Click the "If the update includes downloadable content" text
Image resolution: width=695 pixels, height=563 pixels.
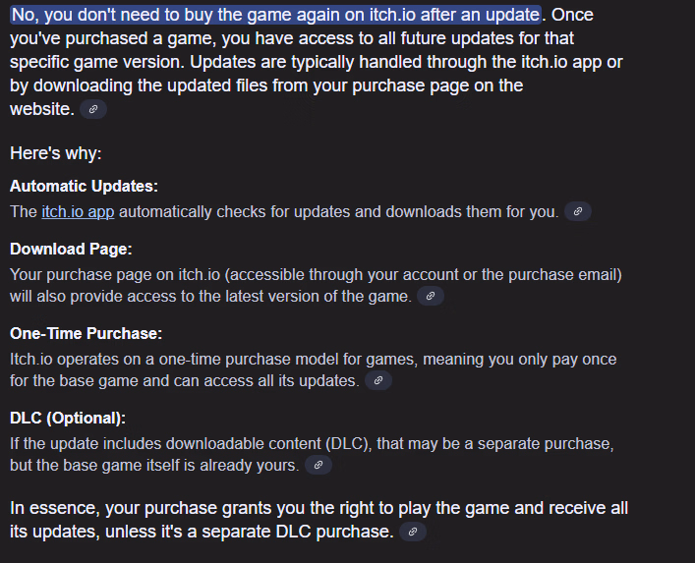311,443
